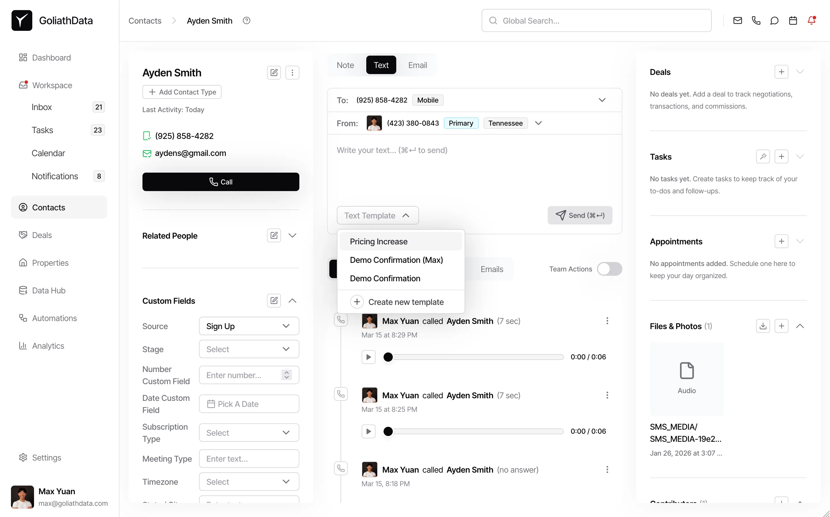Collapse the Custom Fields section

[292, 301]
